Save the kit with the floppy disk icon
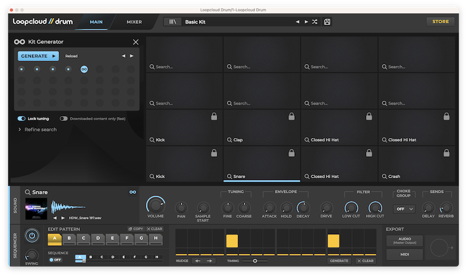The image size is (467, 276). pyautogui.click(x=327, y=22)
